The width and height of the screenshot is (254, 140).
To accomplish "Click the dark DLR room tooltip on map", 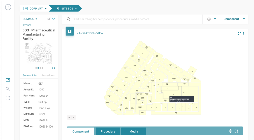I will (x=182, y=99).
